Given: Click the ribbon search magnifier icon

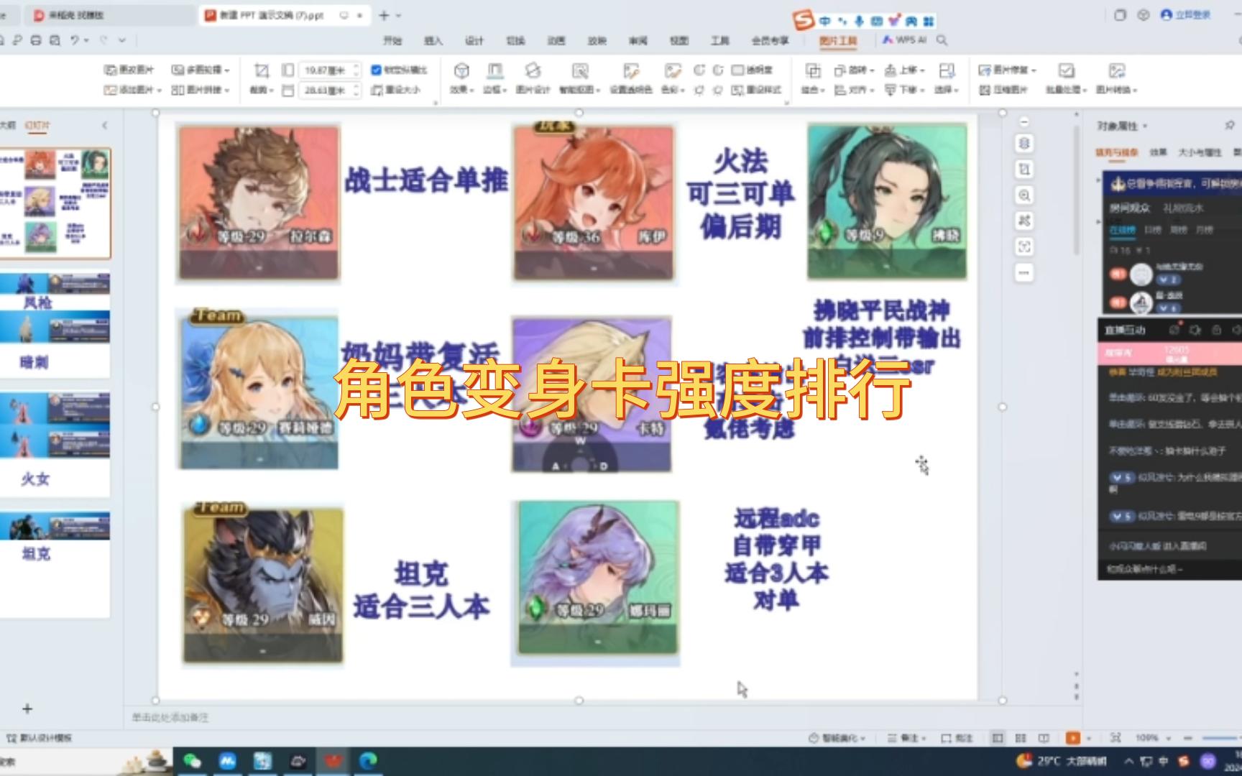Looking at the screenshot, I should point(942,40).
